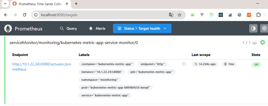
Task: Click the Vue DevTools extension icon
Action: [202, 15]
